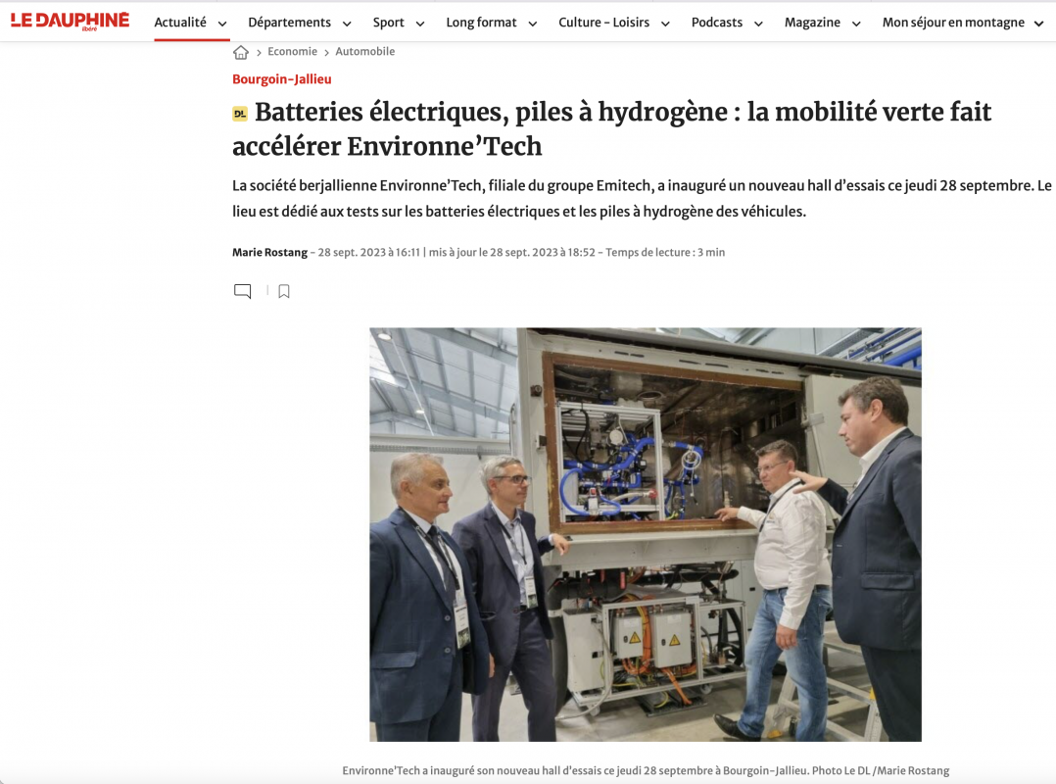Click the yellow DL premium badge
The image size is (1056, 784).
click(240, 114)
